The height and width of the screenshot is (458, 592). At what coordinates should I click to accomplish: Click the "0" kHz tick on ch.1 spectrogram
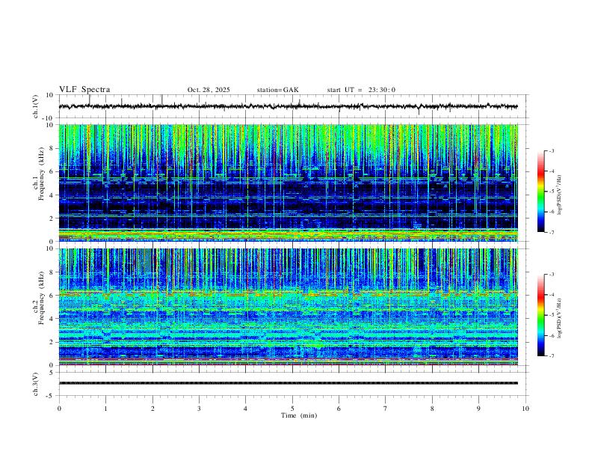point(52,242)
